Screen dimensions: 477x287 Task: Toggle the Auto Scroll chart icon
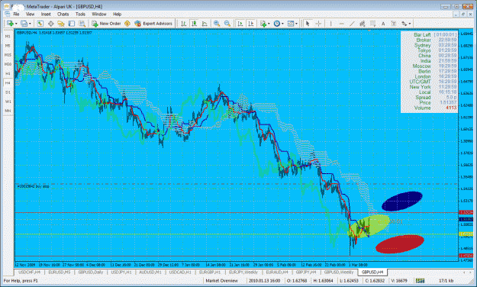240,24
